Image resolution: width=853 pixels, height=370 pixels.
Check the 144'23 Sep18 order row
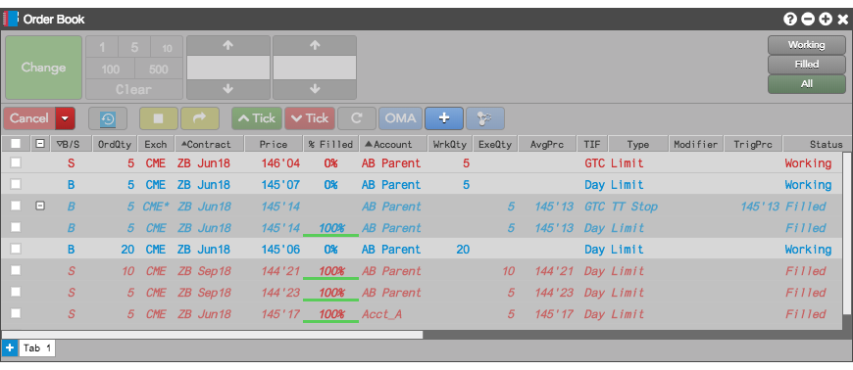coord(16,292)
